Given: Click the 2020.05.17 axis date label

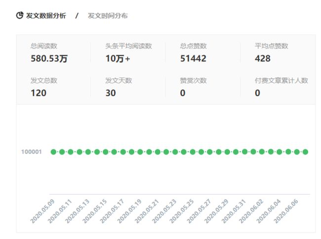Looking at the screenshot, I should coord(112,211).
